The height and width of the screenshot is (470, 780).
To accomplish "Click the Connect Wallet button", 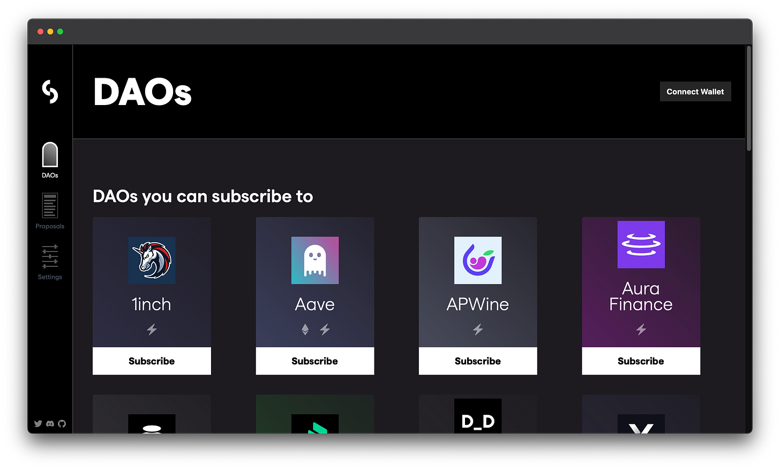I will (x=695, y=92).
